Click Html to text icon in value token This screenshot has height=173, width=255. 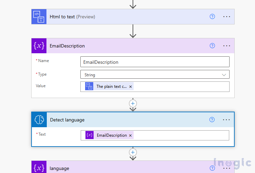[89, 86]
